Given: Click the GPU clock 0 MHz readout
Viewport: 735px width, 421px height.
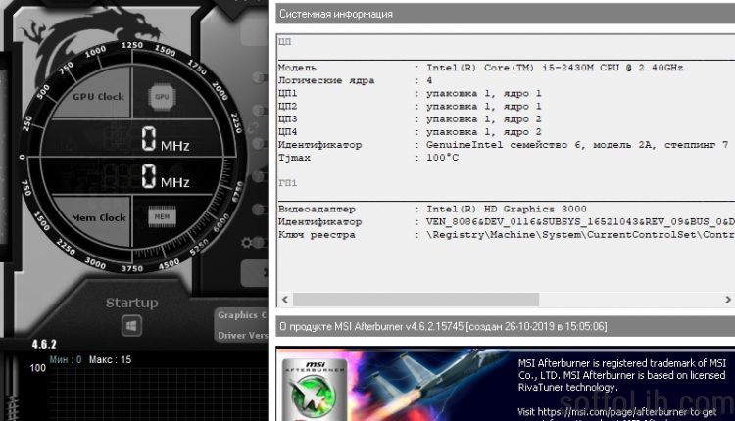Looking at the screenshot, I should [x=165, y=139].
